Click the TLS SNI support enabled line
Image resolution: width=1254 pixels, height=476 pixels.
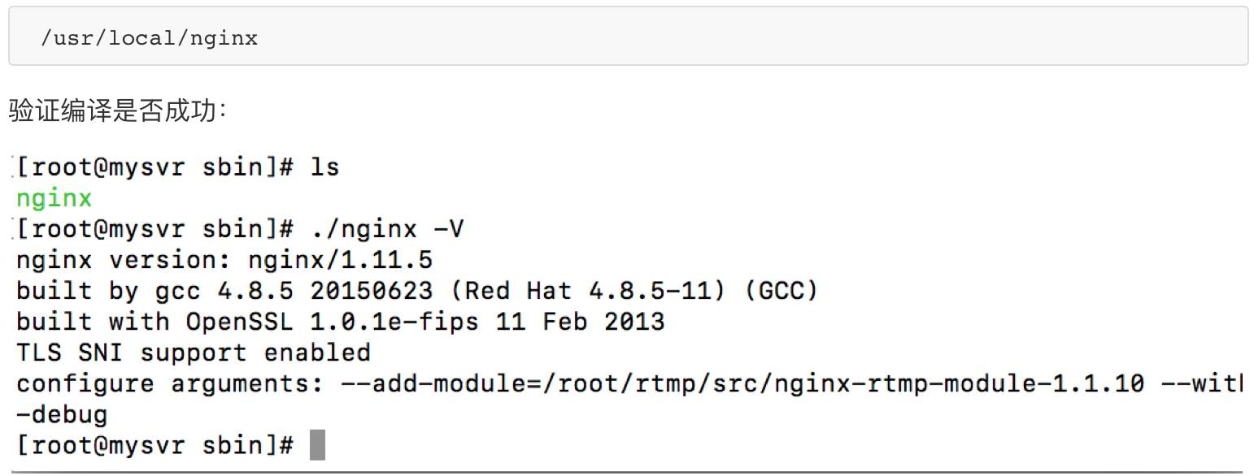coord(194,353)
